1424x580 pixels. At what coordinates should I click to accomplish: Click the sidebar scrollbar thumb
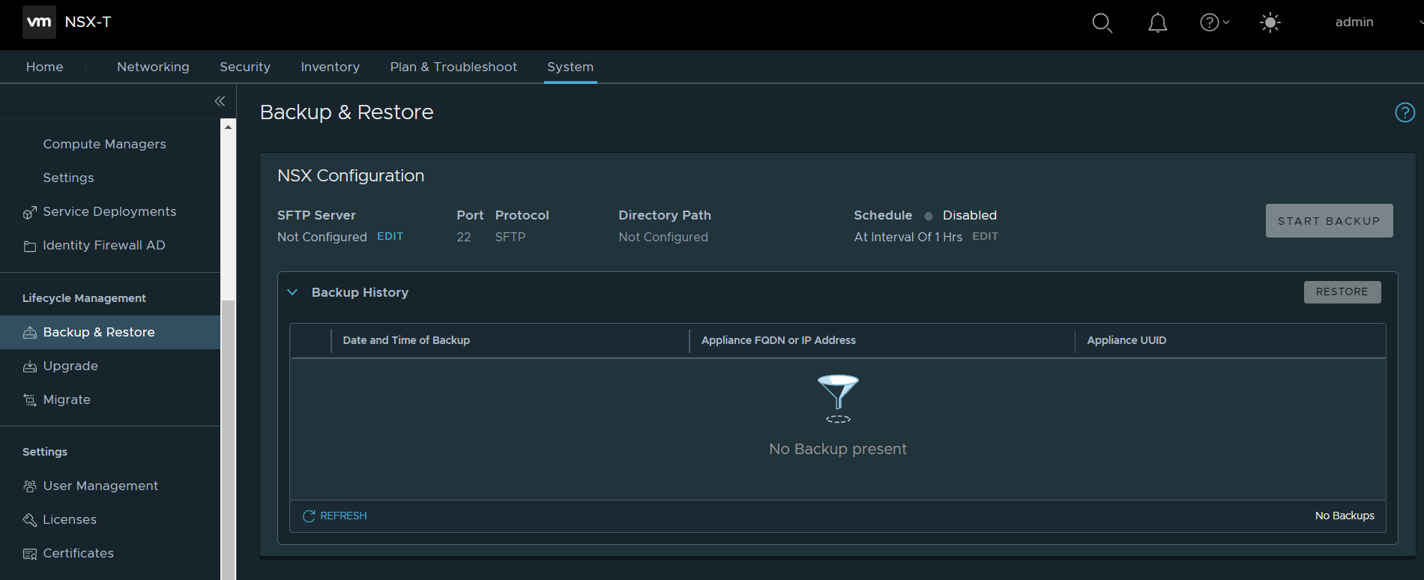(x=229, y=438)
